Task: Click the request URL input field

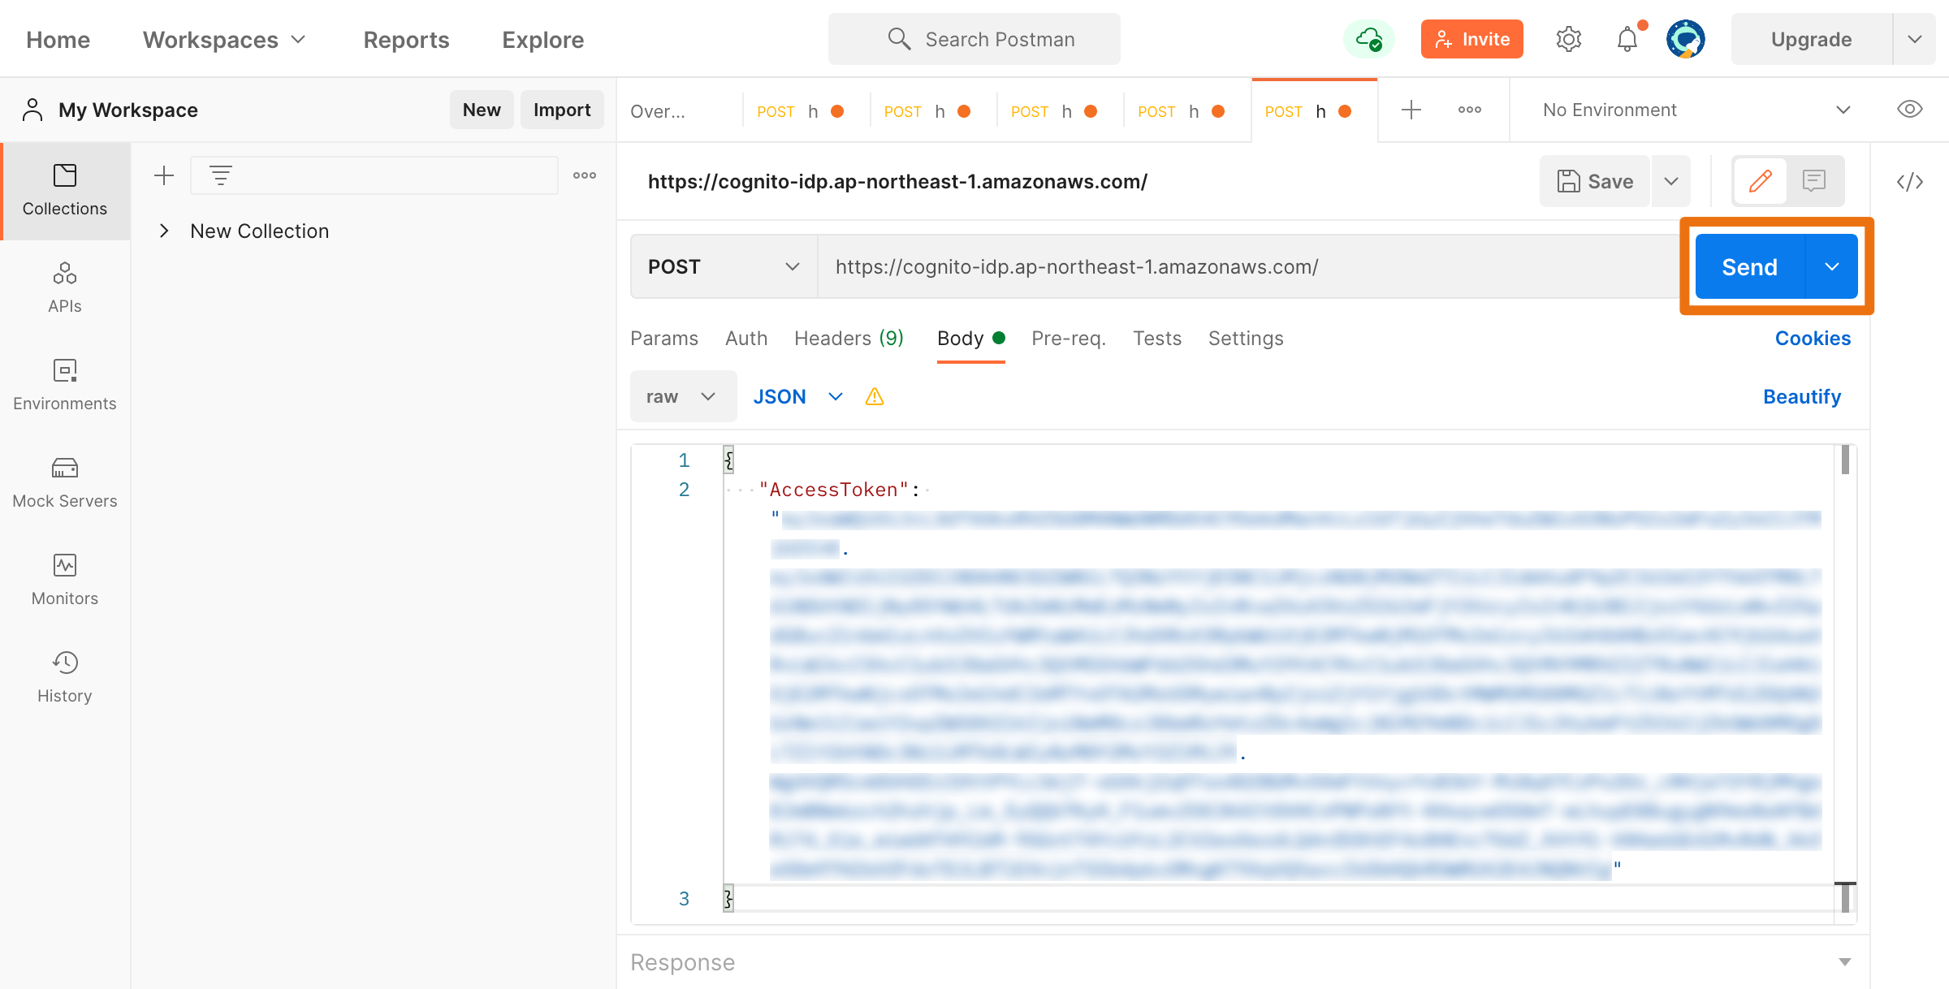Action: click(1251, 266)
